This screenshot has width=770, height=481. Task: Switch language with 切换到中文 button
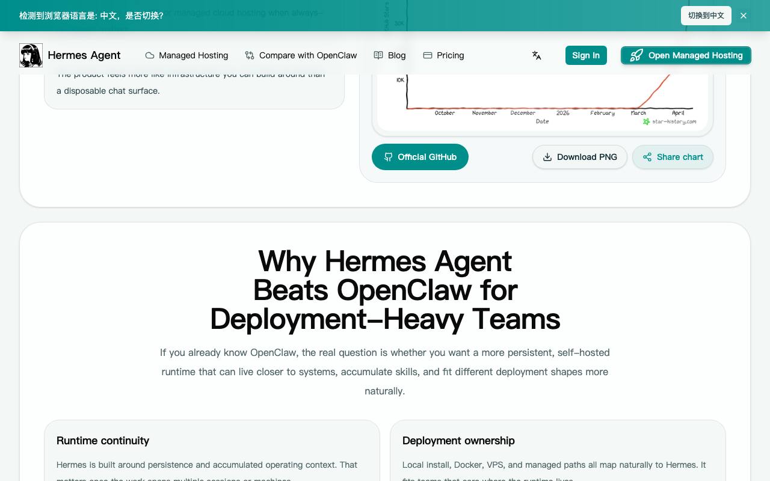706,16
